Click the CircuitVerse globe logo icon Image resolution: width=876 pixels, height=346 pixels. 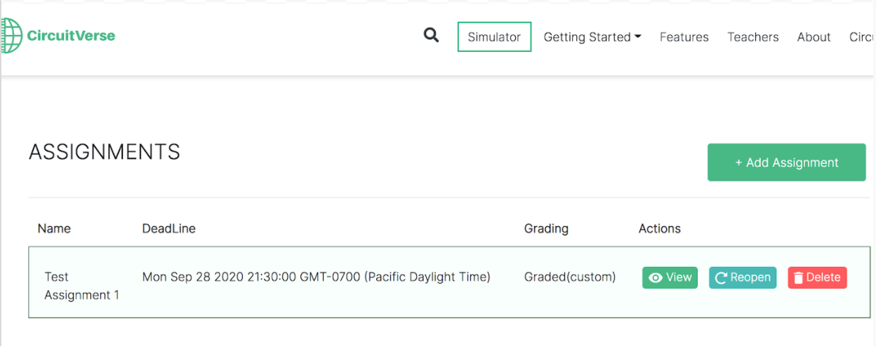pyautogui.click(x=11, y=36)
